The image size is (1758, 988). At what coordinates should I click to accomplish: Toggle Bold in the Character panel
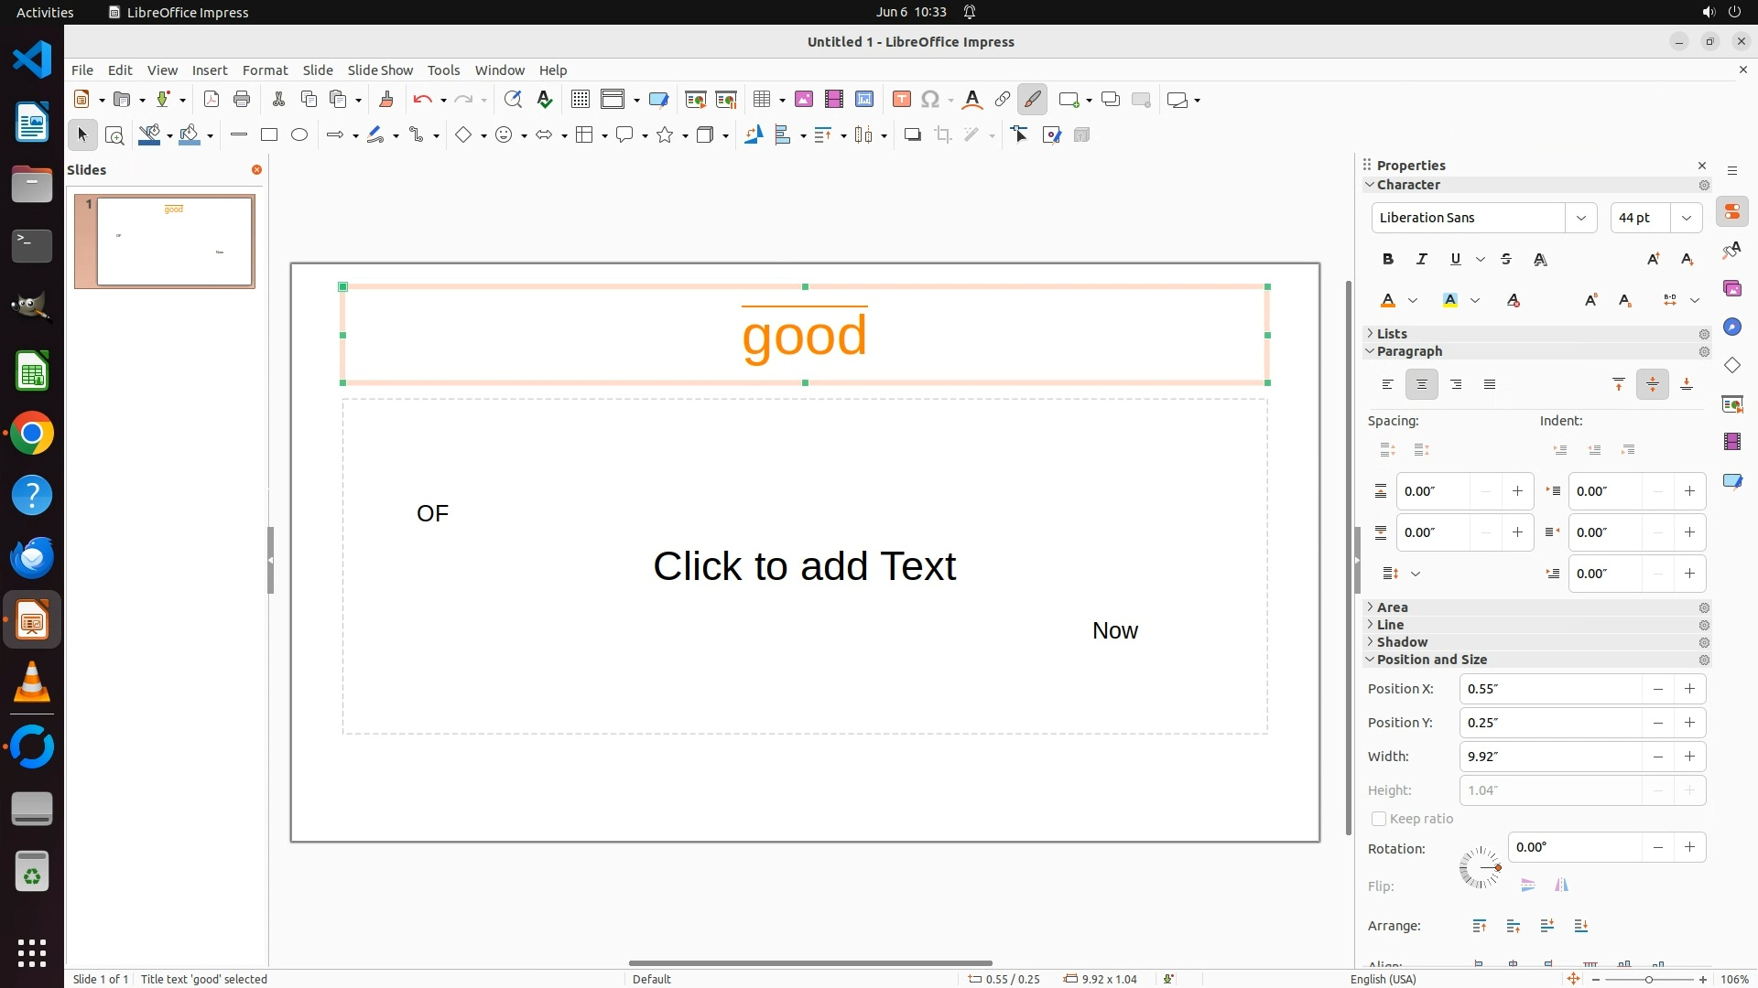tap(1388, 259)
